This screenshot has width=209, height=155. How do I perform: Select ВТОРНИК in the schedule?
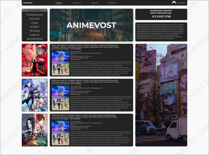pyautogui.click(x=34, y=19)
